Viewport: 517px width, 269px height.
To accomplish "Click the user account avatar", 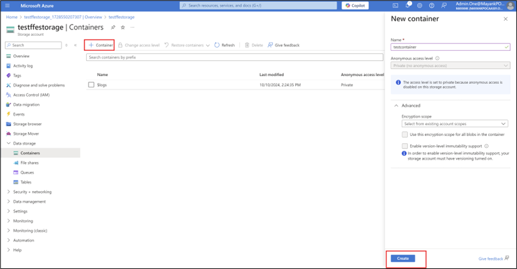I will click(511, 6).
